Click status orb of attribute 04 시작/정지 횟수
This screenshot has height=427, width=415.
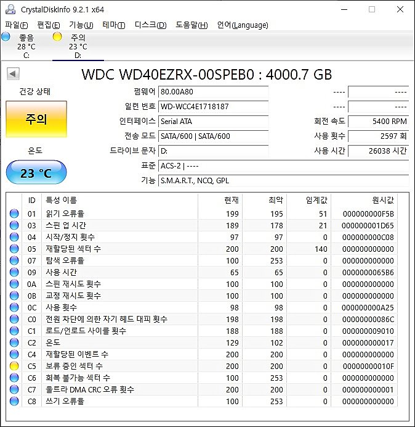[x=14, y=237]
